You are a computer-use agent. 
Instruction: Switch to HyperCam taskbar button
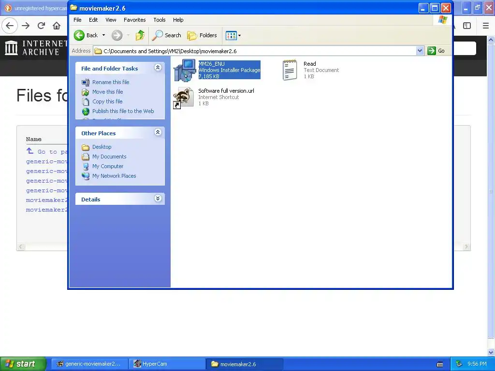click(167, 364)
